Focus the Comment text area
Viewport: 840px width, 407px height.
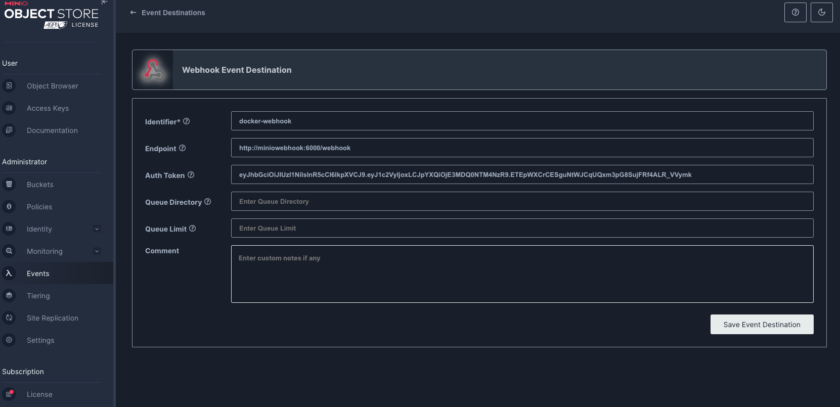(522, 274)
